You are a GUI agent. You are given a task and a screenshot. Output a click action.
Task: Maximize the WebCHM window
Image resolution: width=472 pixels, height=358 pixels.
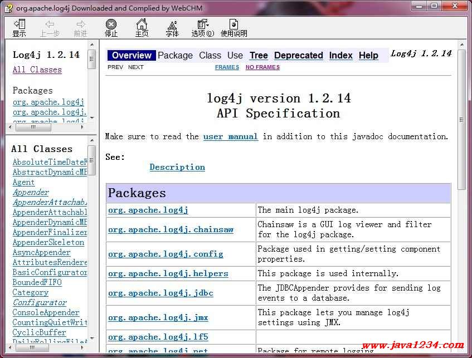(434, 6)
